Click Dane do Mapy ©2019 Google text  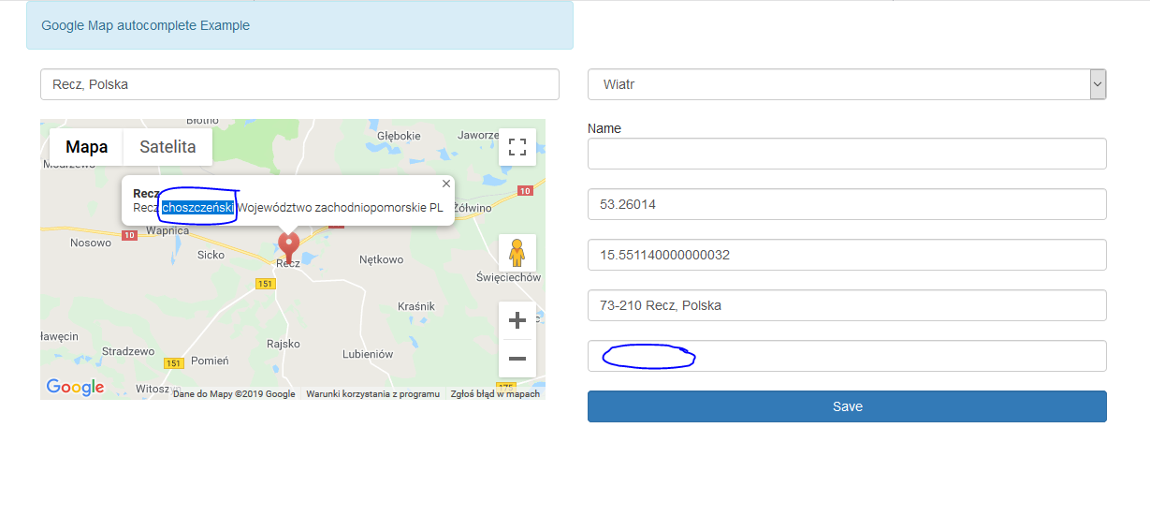(234, 394)
